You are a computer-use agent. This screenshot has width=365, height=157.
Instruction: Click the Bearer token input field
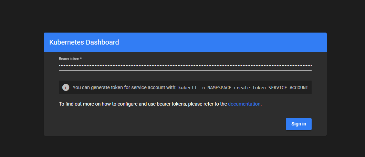[185, 65]
